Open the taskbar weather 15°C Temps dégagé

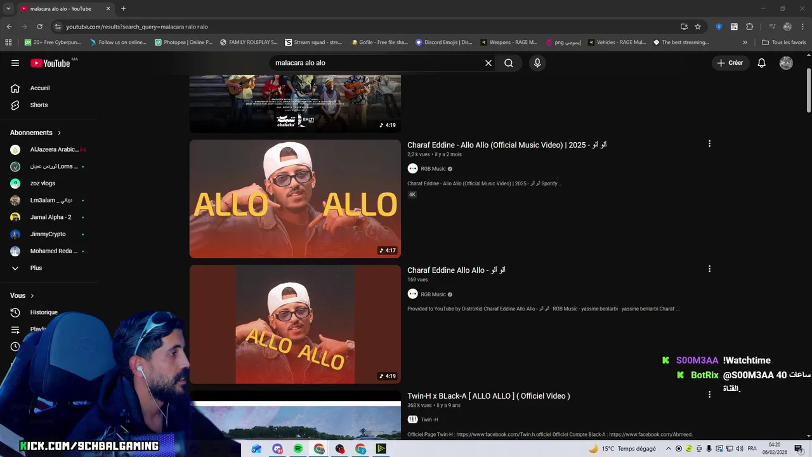pos(622,449)
